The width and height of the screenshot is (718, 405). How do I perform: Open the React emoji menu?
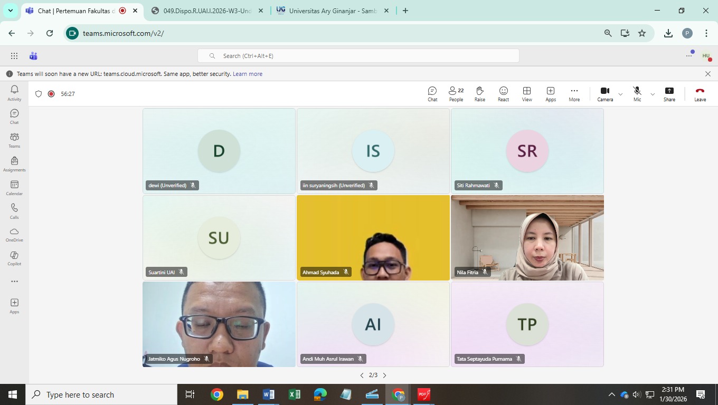coord(503,94)
